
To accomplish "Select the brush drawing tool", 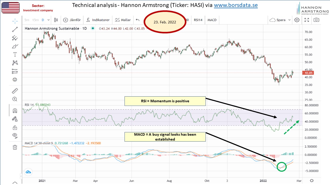I will tap(15, 46).
